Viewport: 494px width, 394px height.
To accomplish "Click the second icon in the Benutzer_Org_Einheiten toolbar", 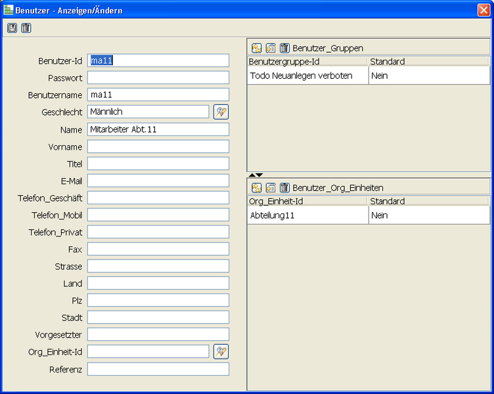I will (271, 188).
